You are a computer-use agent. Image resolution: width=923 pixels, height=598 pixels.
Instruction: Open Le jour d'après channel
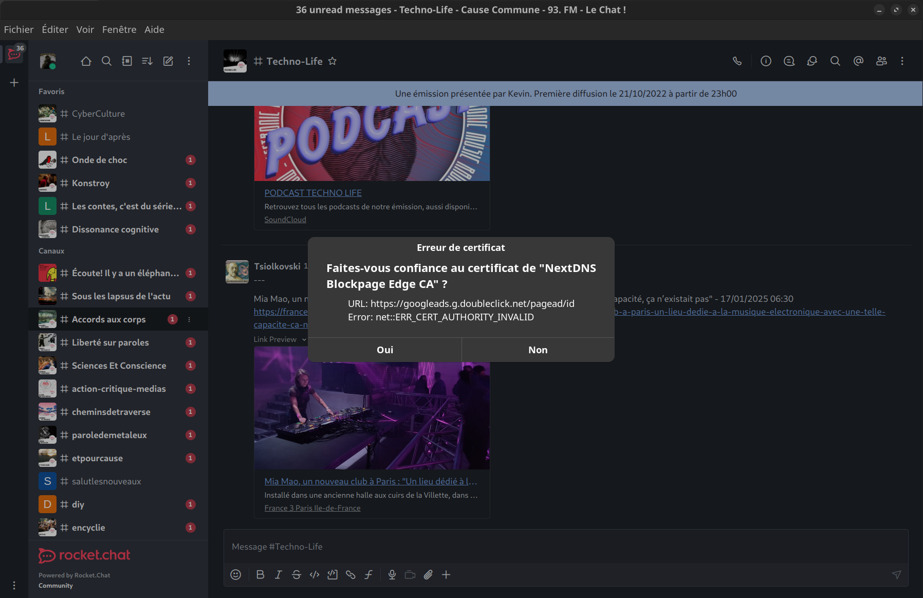tap(118, 137)
